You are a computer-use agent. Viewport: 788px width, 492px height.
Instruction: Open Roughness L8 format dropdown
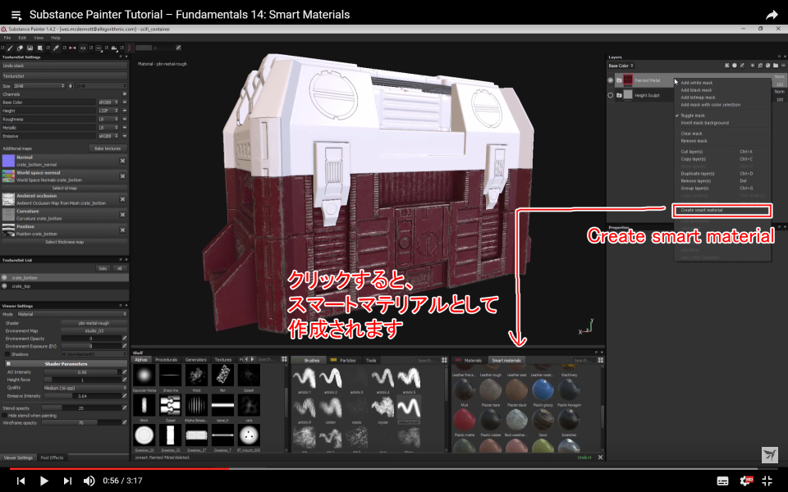(108, 119)
